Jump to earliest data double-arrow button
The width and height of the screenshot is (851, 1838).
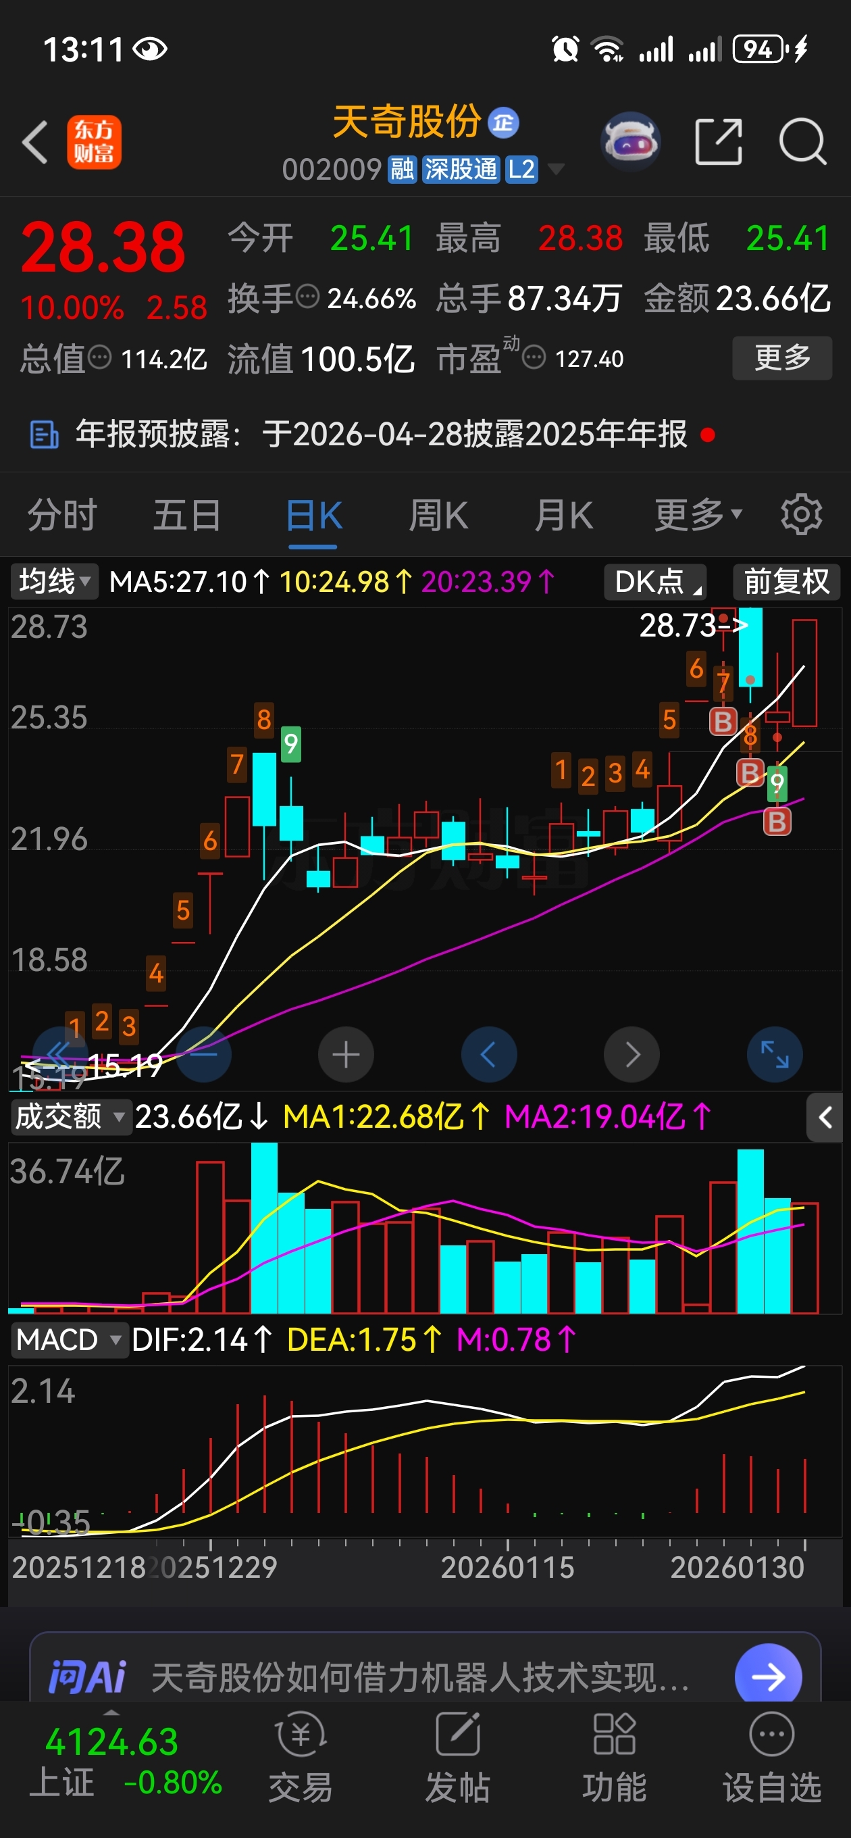tap(60, 1055)
